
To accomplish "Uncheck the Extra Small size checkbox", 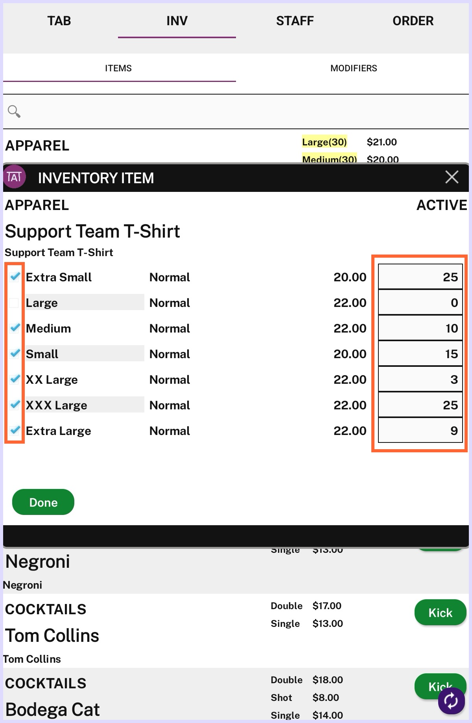I will [15, 277].
